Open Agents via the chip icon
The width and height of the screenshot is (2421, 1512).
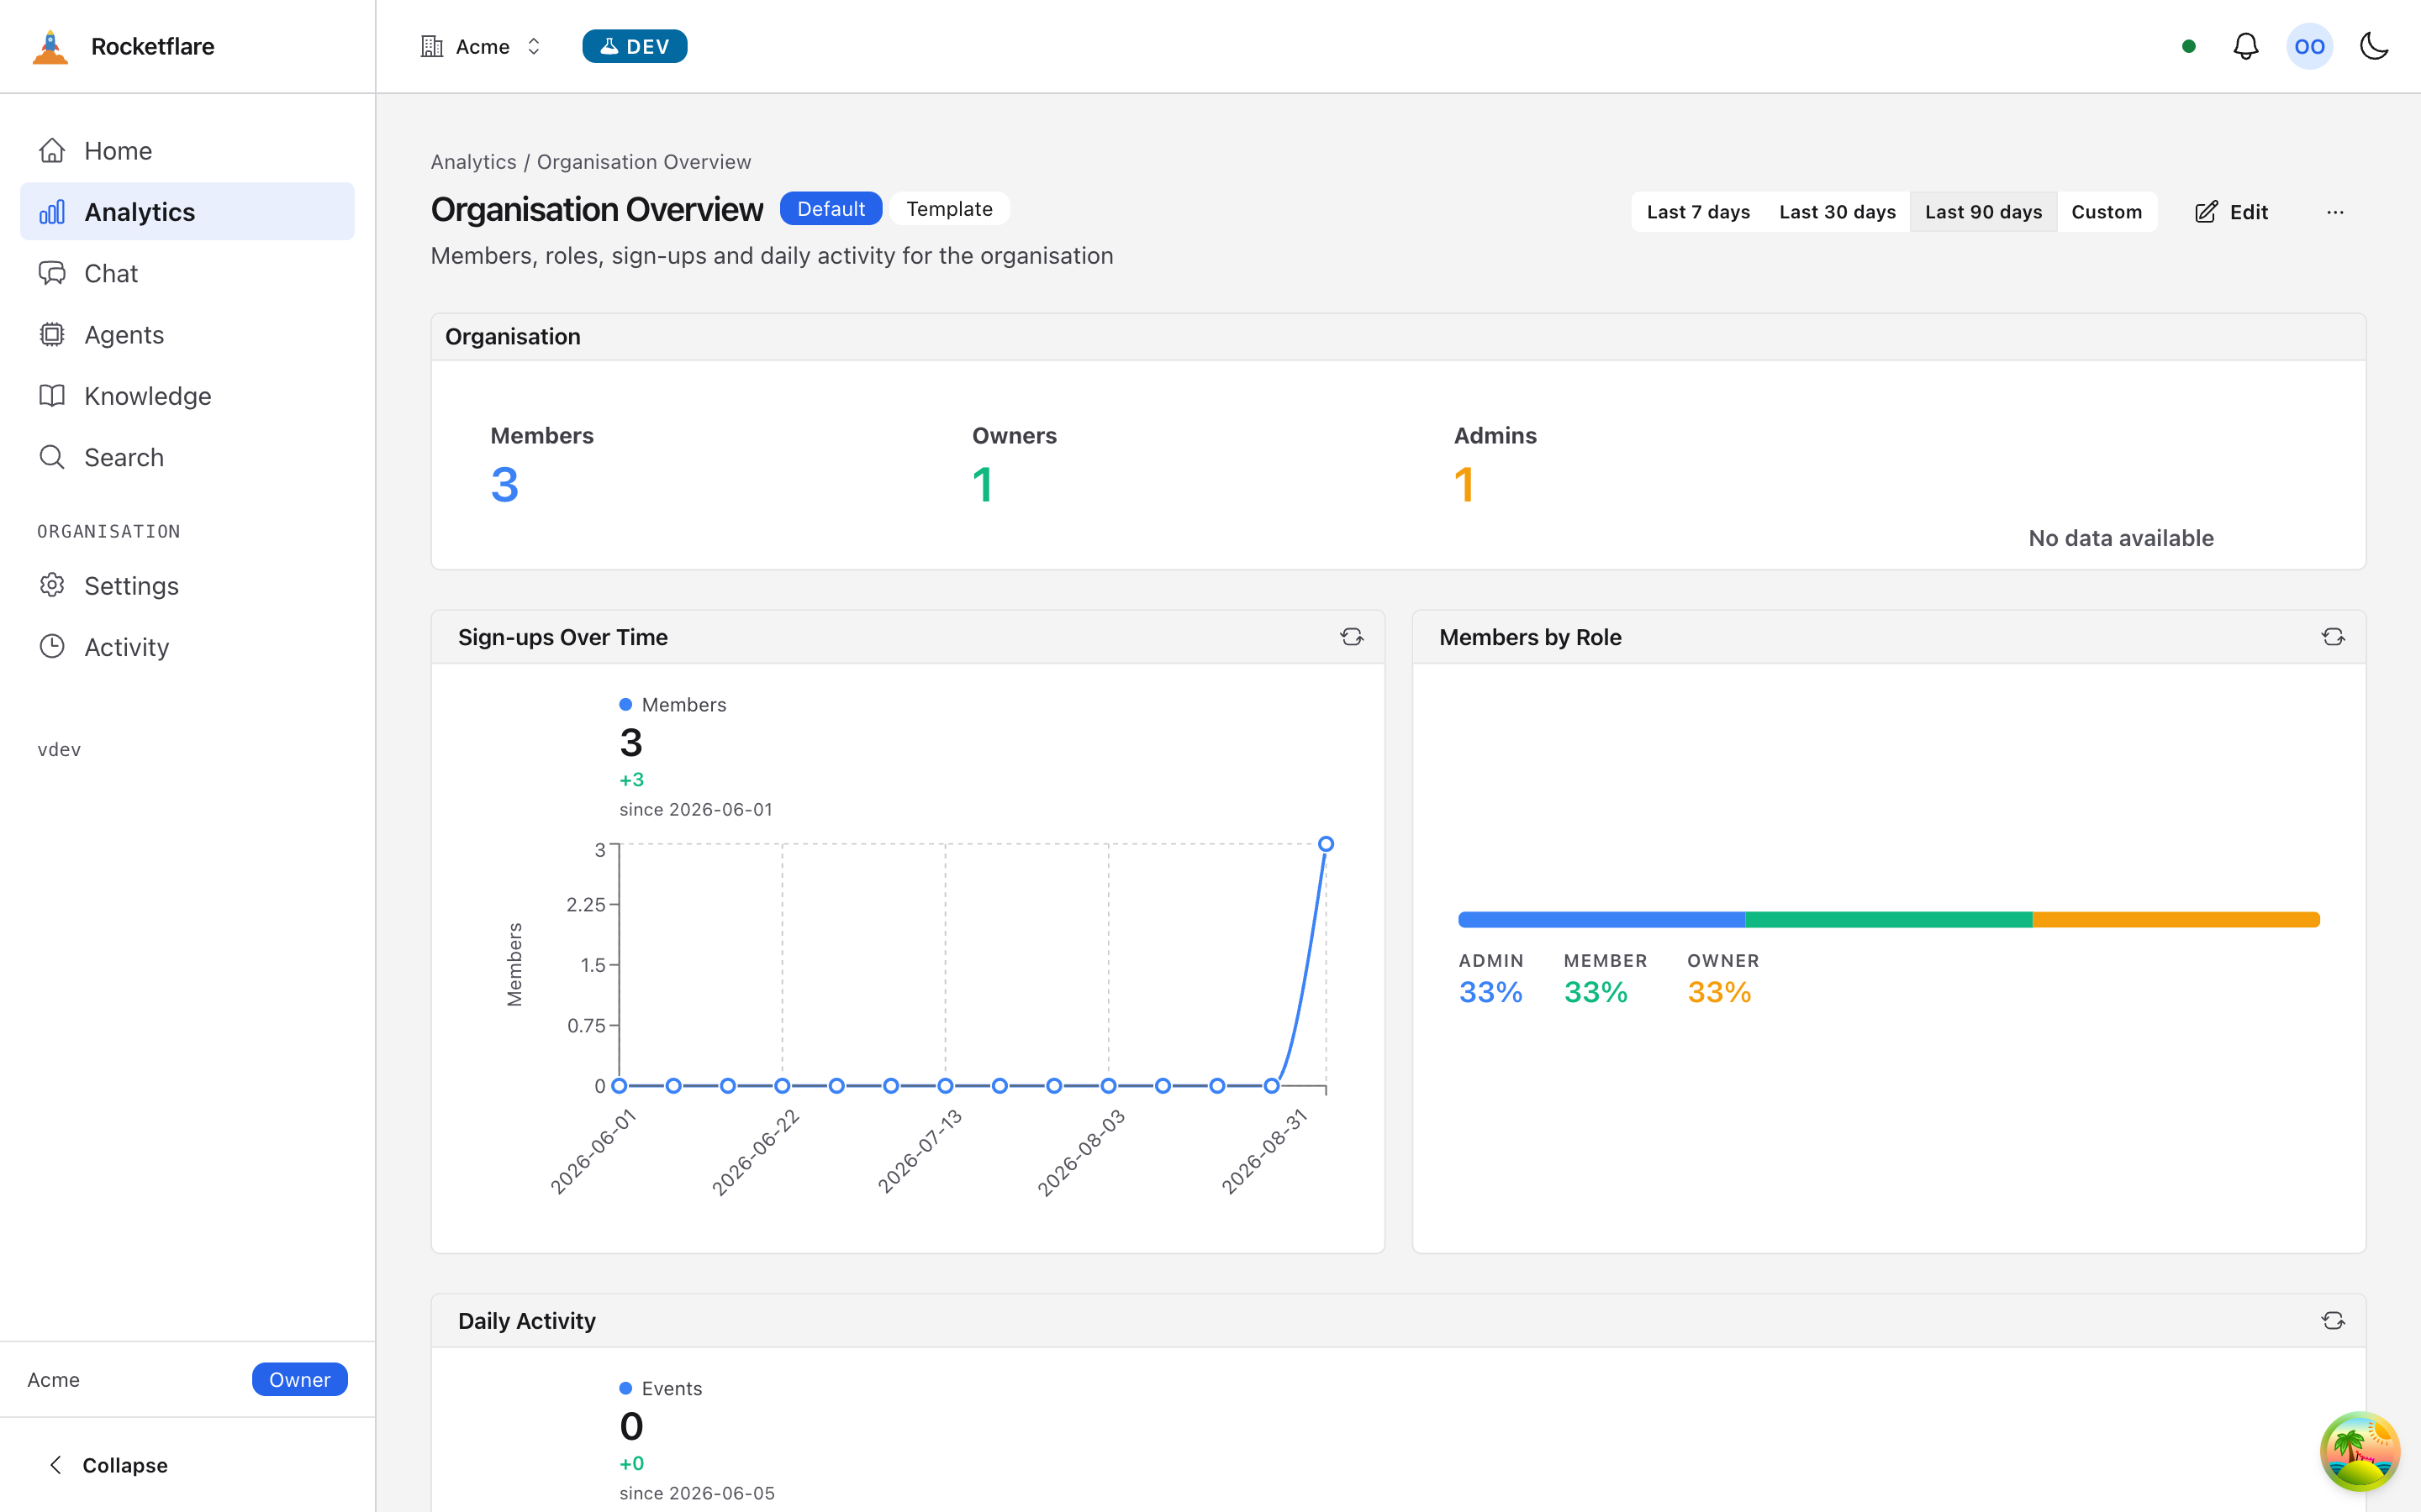coord(52,334)
